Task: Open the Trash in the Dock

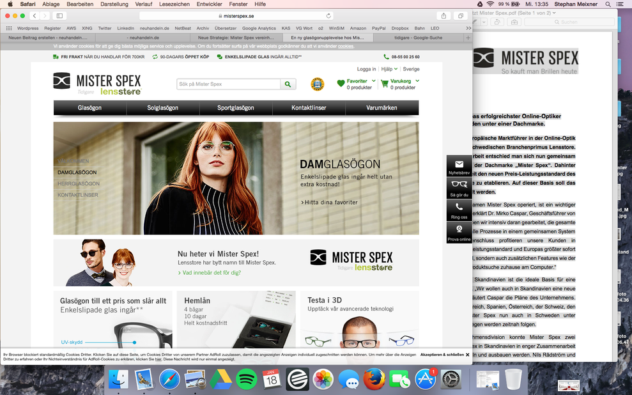Action: (x=514, y=379)
